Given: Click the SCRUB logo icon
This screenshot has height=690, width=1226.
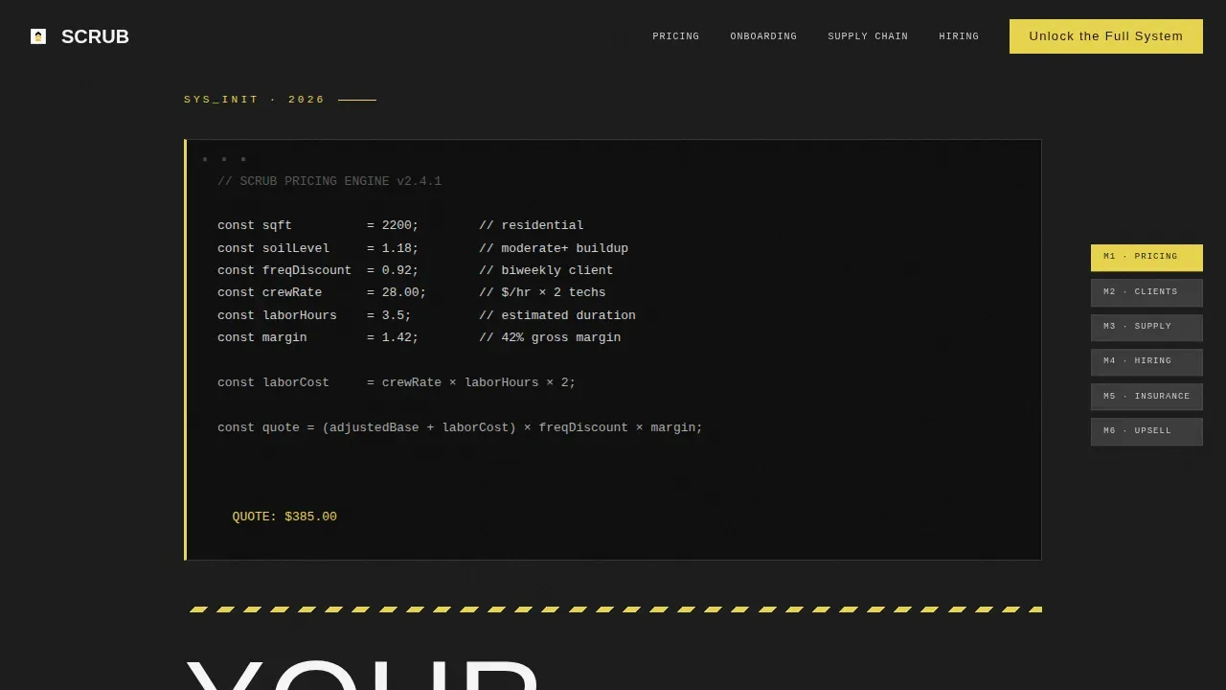Looking at the screenshot, I should click(38, 36).
